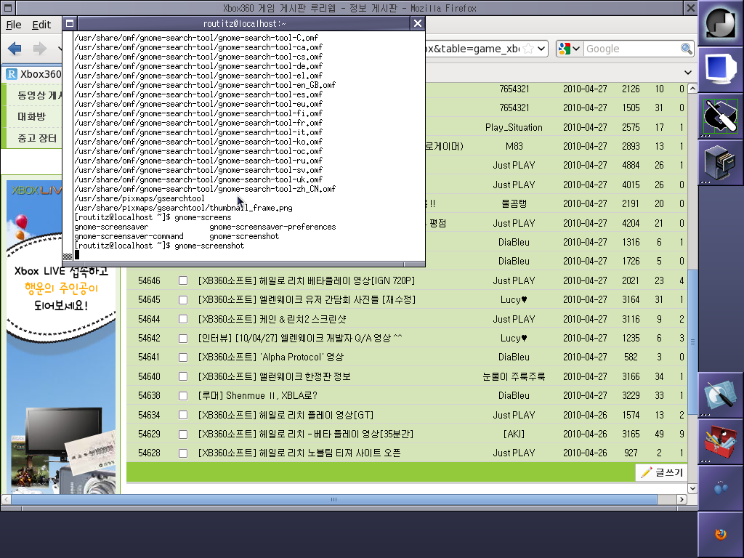Screen dimensions: 744x558
Task: Click the Ruliweb tab favicon
Action: click(x=12, y=74)
